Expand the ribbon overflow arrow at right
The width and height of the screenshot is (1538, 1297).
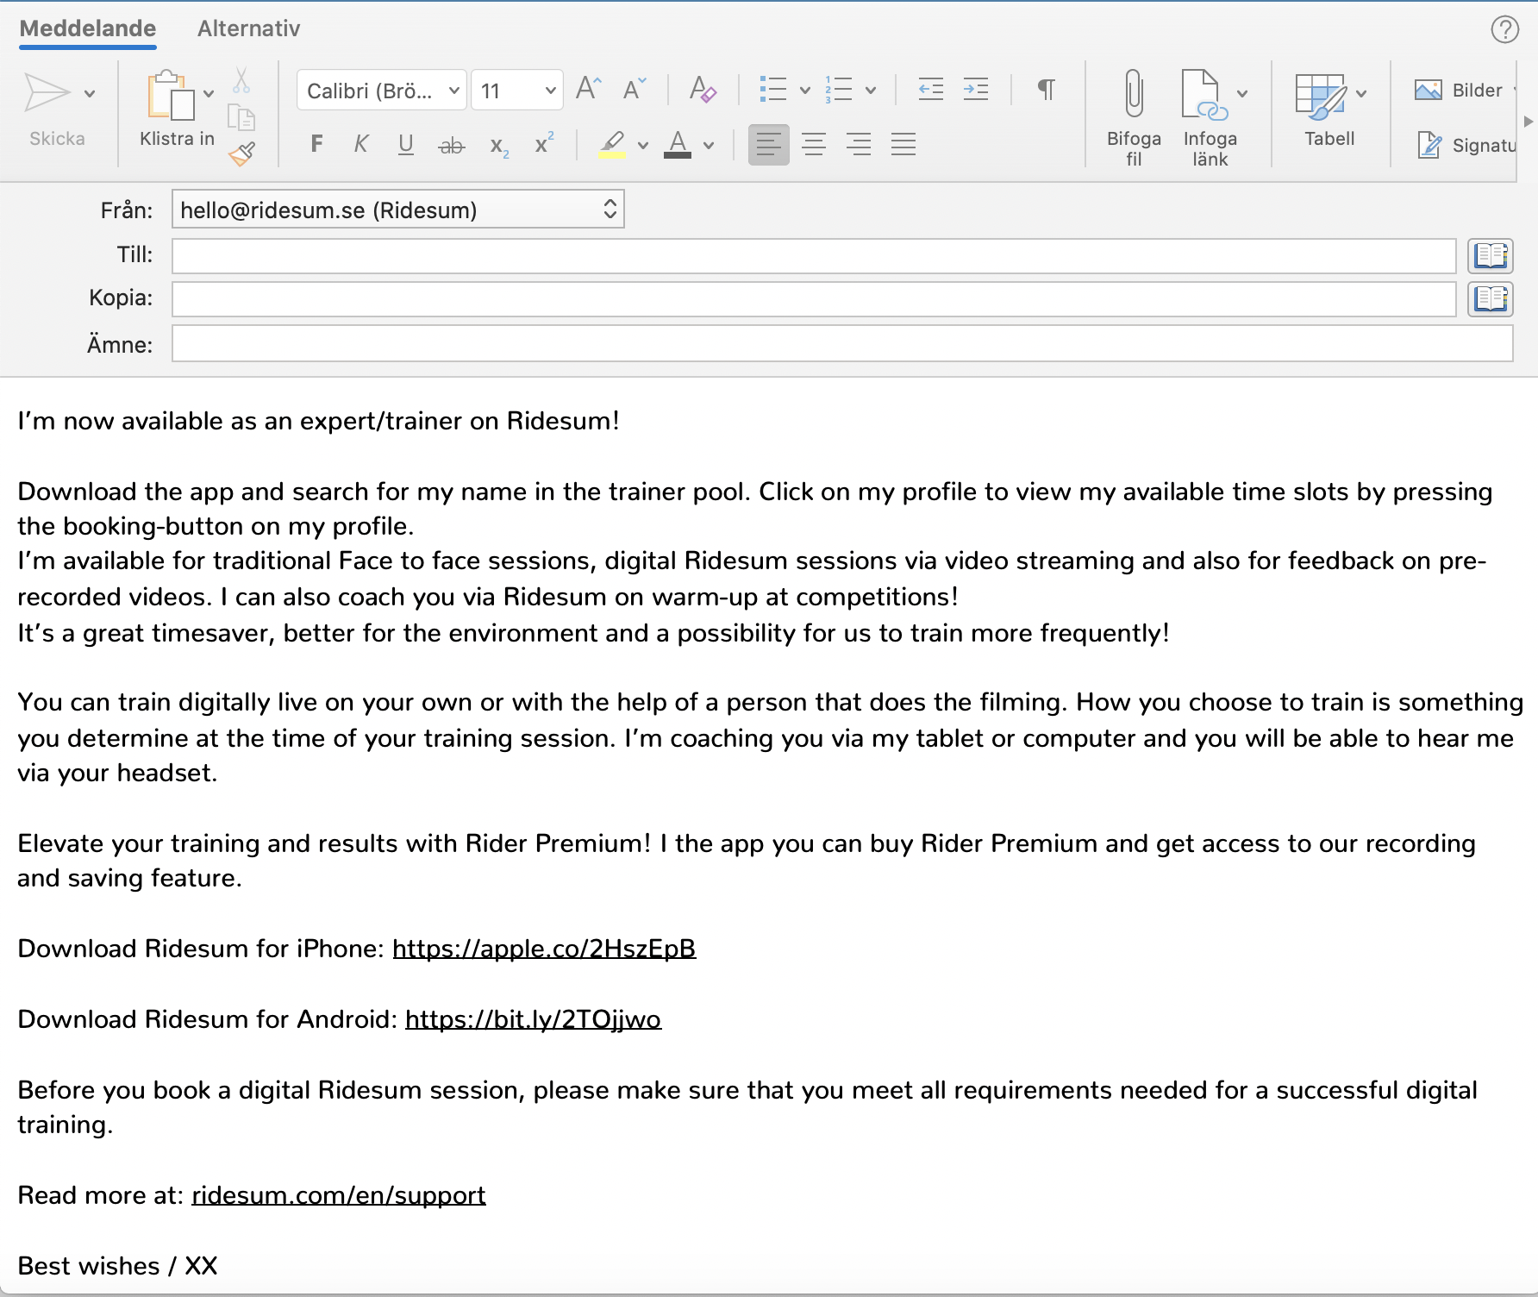click(1529, 121)
